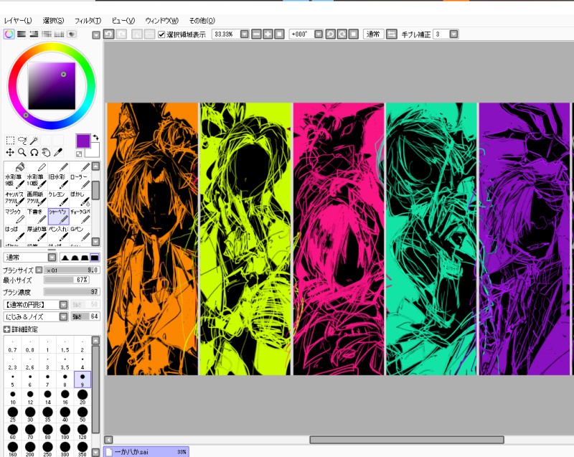Select the rectangular selection tool

(x=10, y=141)
